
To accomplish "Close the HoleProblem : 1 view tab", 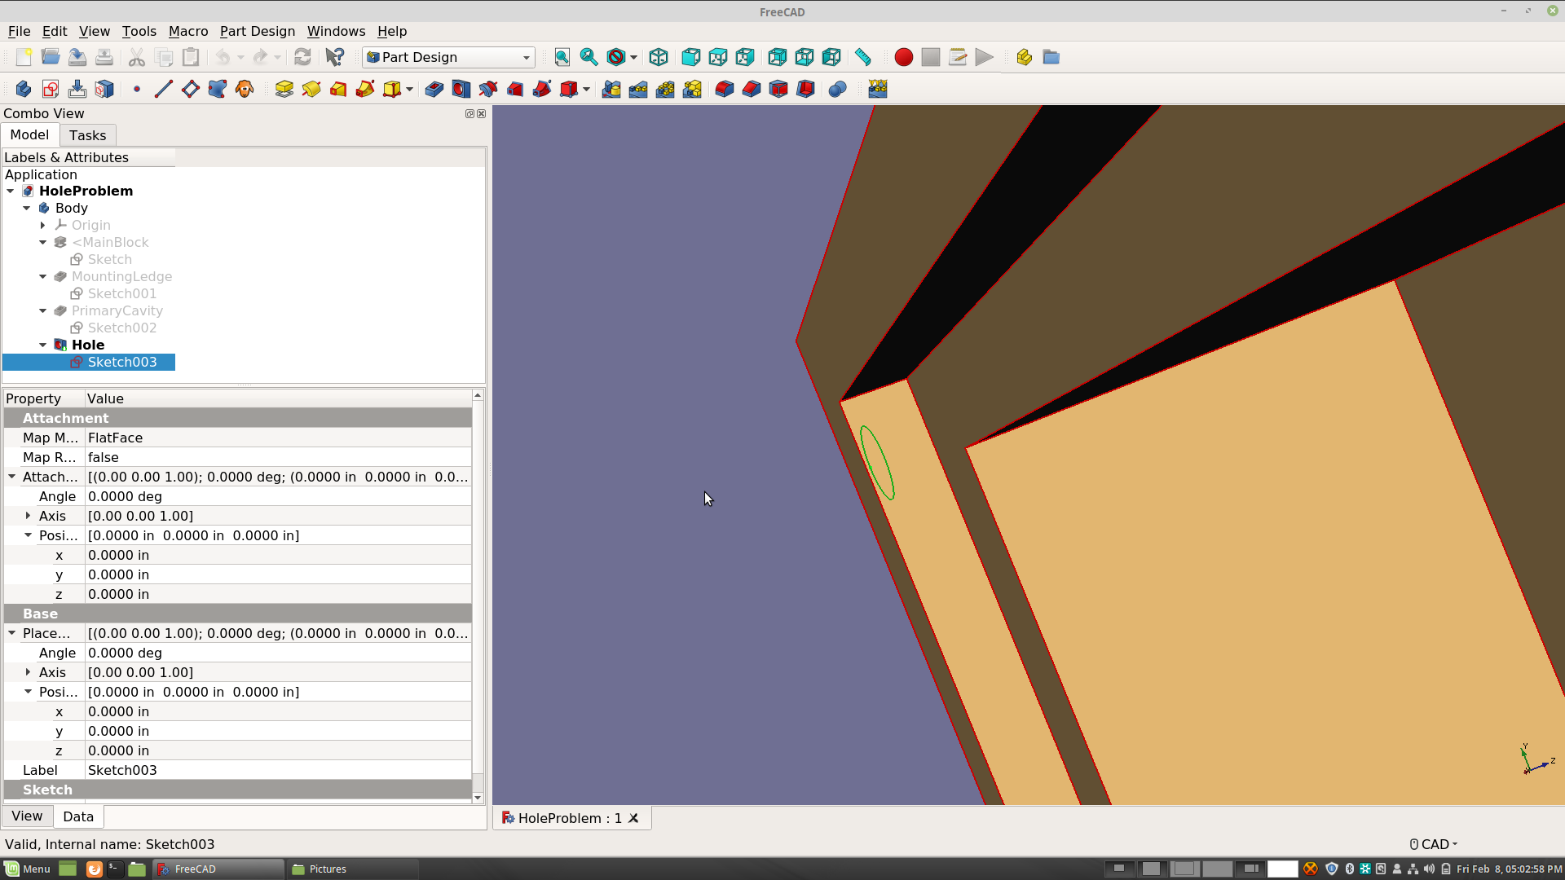I will point(633,818).
